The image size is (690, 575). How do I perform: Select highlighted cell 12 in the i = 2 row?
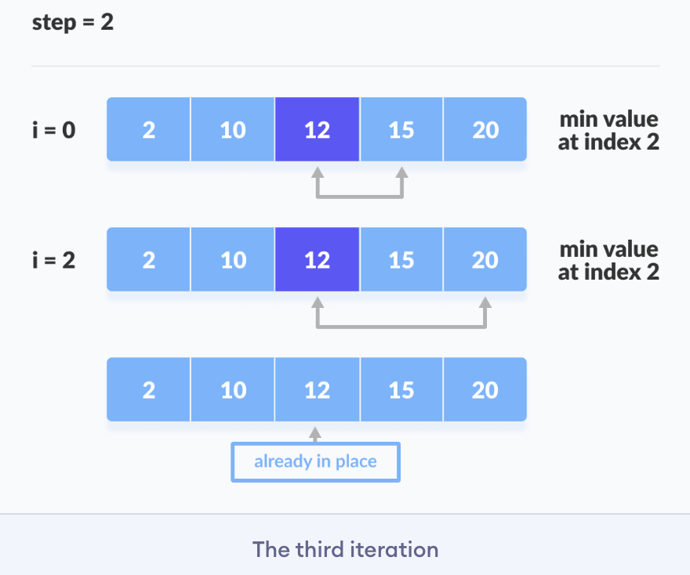317,259
